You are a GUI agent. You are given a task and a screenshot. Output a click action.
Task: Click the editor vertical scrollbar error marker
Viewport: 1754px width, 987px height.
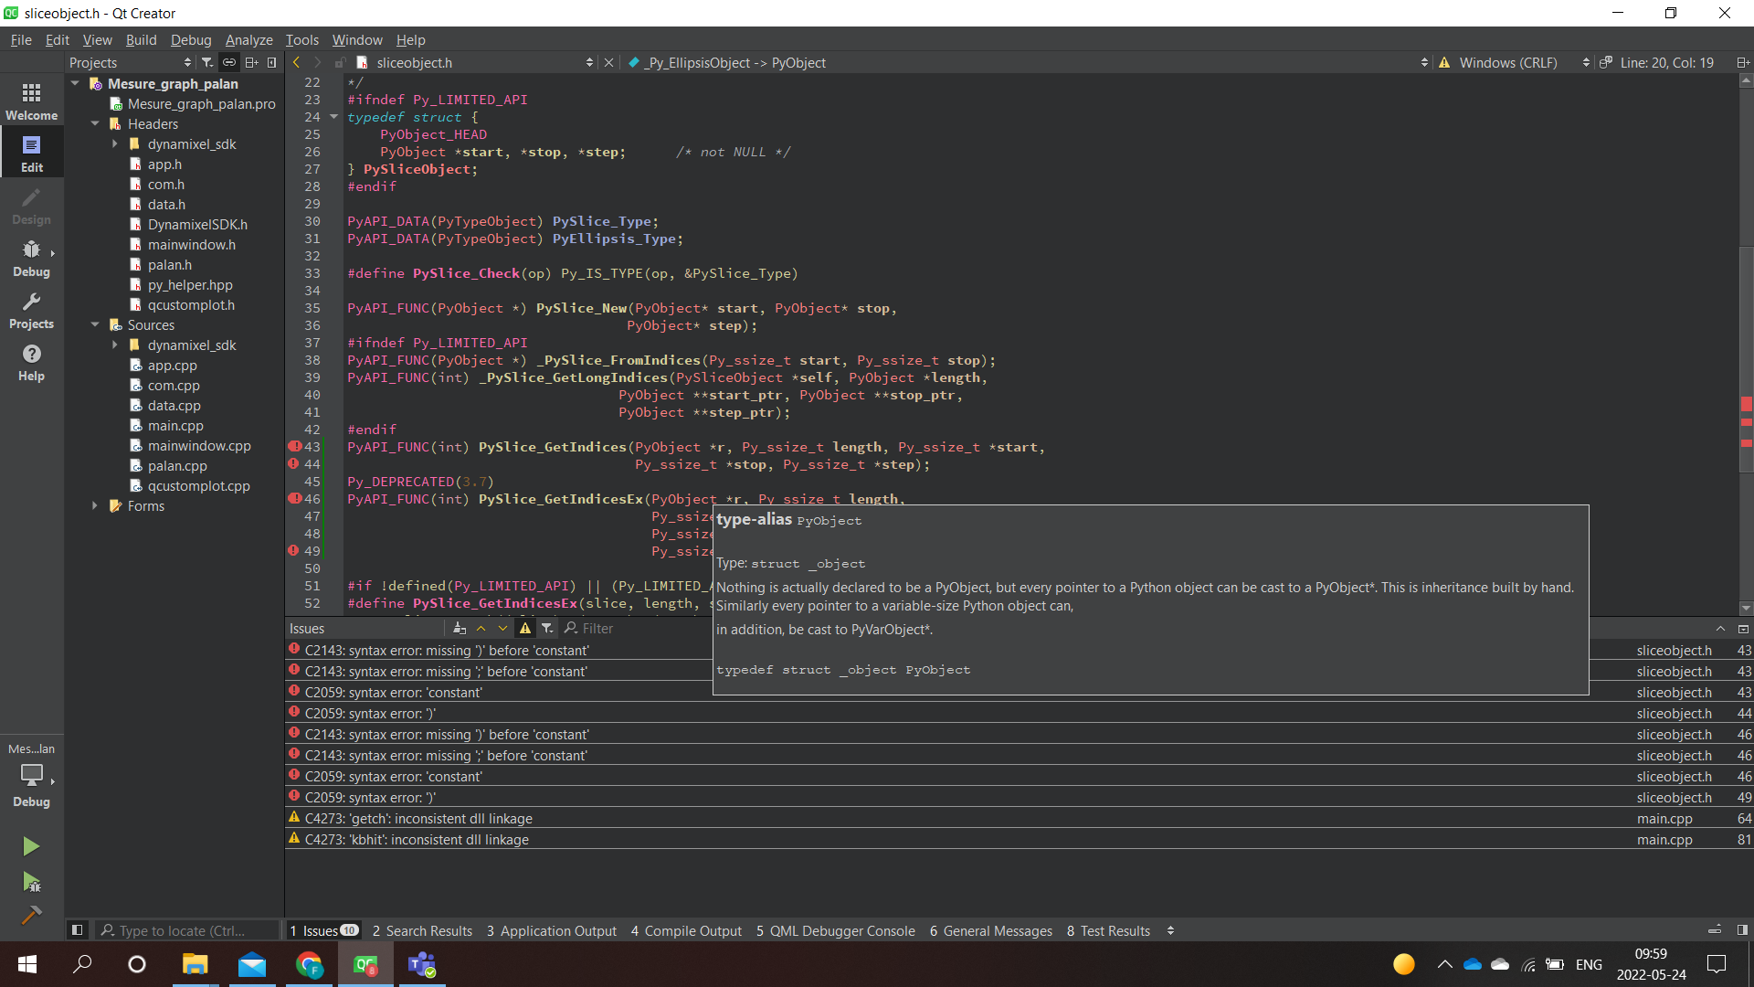coord(1746,403)
